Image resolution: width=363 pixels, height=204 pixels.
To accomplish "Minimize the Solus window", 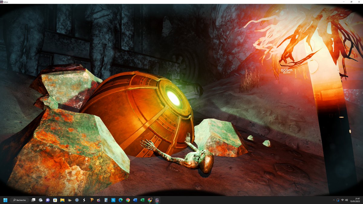I will pos(344,2).
